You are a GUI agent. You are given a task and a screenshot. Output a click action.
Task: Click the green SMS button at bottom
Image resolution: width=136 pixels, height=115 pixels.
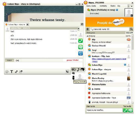(x=130, y=110)
